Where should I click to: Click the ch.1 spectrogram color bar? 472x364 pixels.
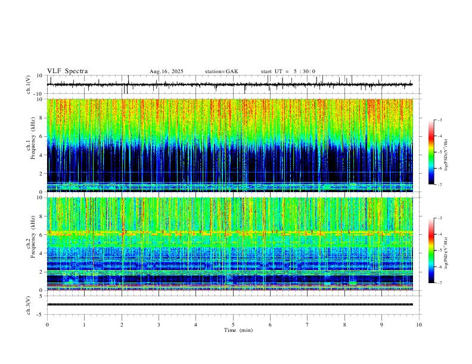431,152
